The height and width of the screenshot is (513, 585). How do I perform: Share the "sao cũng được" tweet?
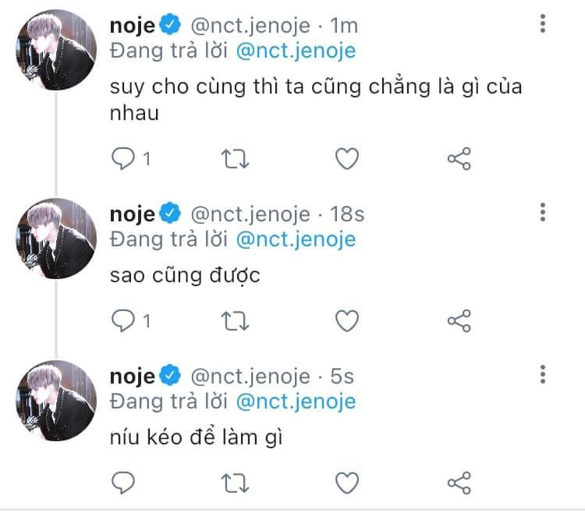[459, 320]
